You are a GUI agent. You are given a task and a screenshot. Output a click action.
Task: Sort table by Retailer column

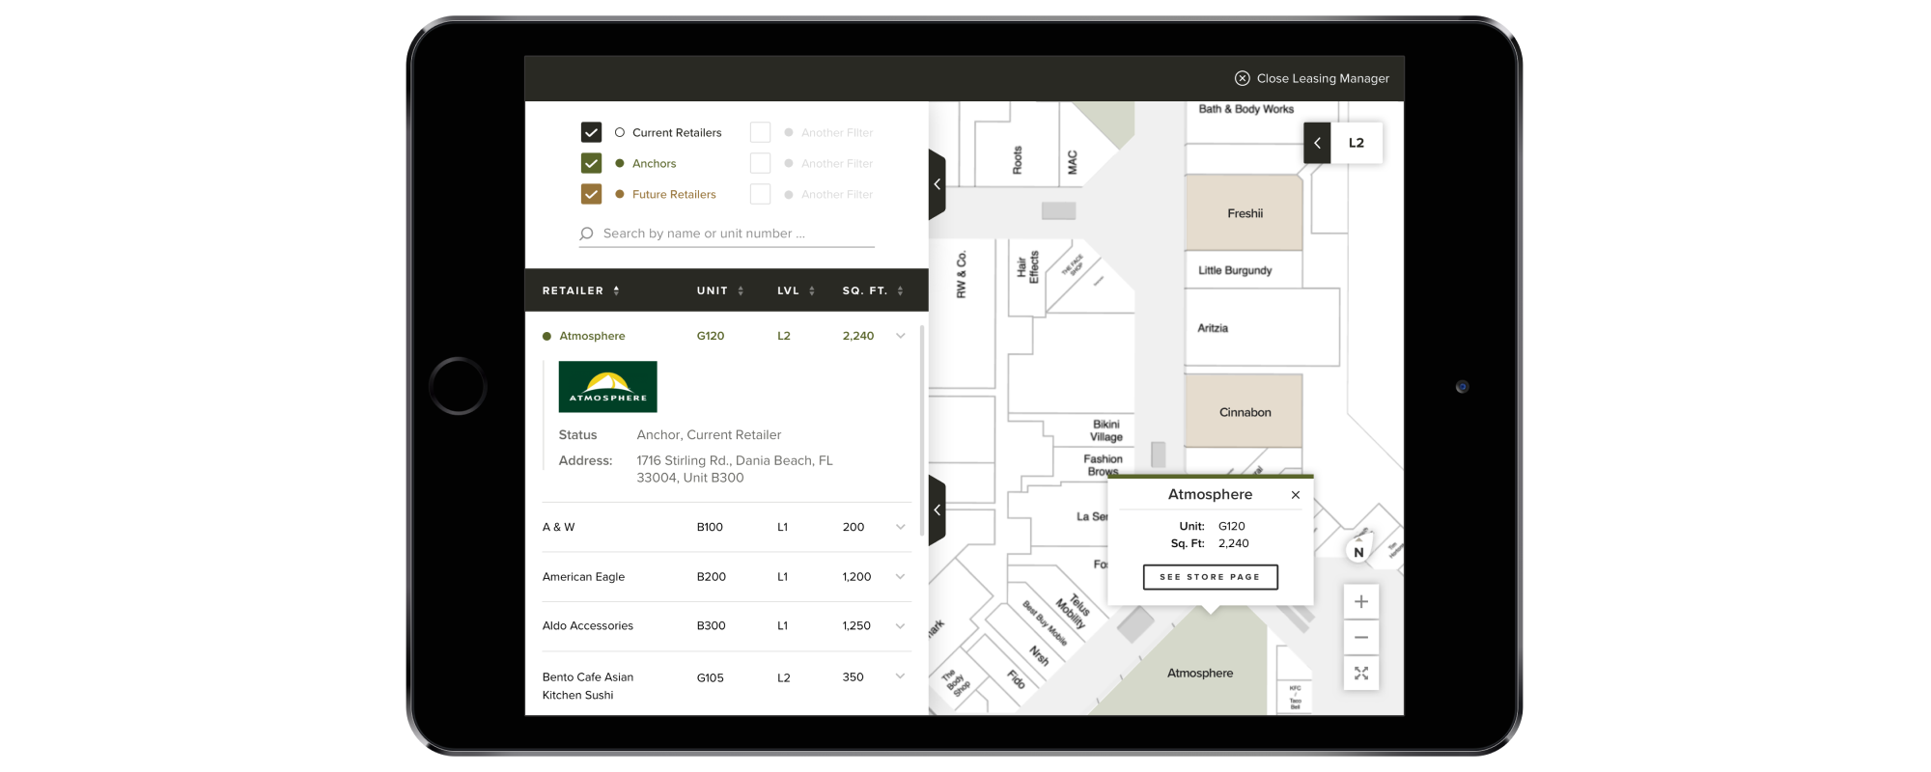pyautogui.click(x=581, y=290)
